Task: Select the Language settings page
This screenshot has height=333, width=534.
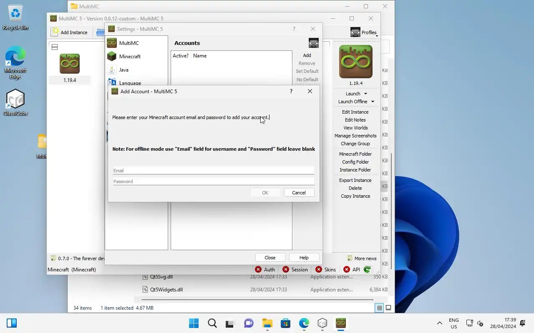Action: pyautogui.click(x=136, y=82)
